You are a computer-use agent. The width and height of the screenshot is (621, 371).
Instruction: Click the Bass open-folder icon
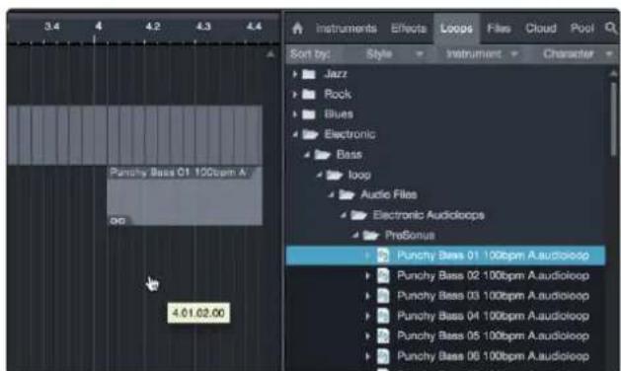(x=323, y=155)
